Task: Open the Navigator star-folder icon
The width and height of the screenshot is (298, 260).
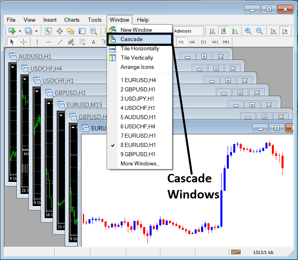Action: click(71, 31)
